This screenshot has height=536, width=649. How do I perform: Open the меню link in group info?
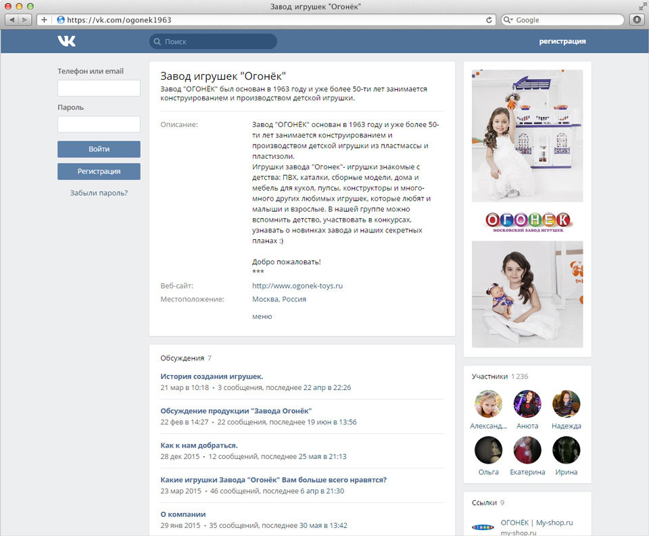tap(262, 316)
